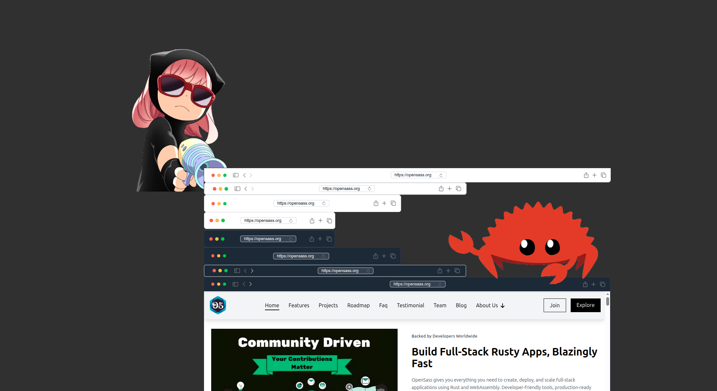Click URL field in the second-widest light bar

point(347,189)
